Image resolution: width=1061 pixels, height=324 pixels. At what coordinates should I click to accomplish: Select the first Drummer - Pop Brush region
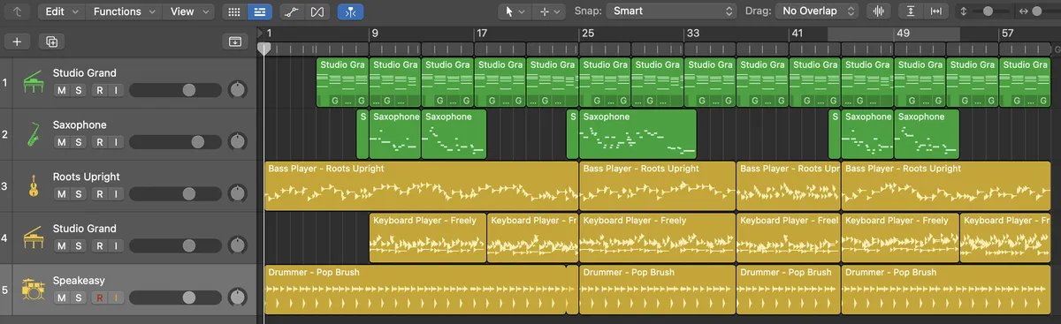tap(416, 290)
